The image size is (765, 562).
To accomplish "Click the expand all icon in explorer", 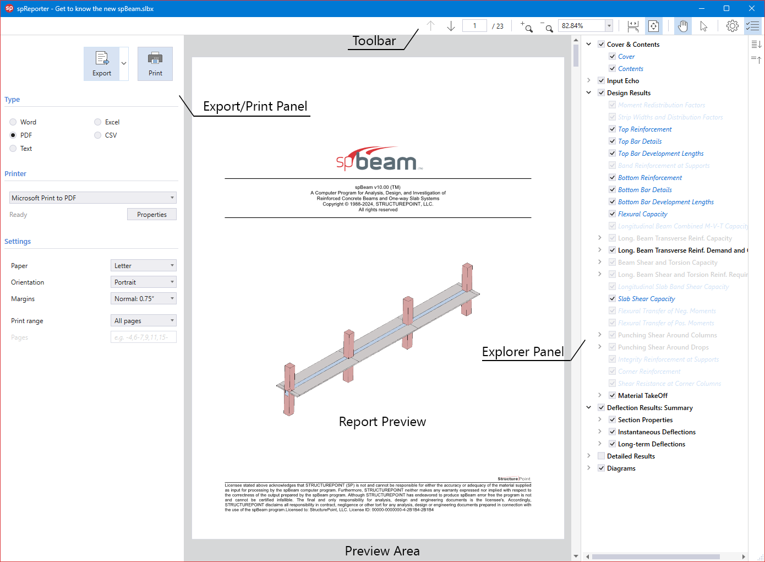I will click(x=756, y=45).
